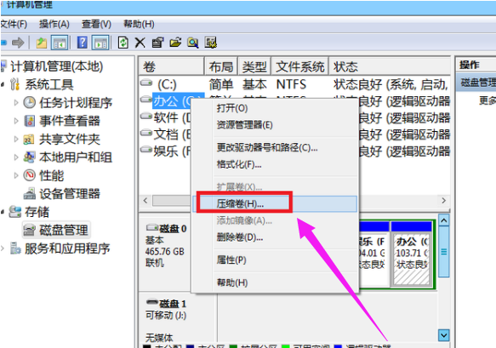Choose 删除卷(D) from context menu
The width and height of the screenshot is (496, 348).
tap(240, 237)
